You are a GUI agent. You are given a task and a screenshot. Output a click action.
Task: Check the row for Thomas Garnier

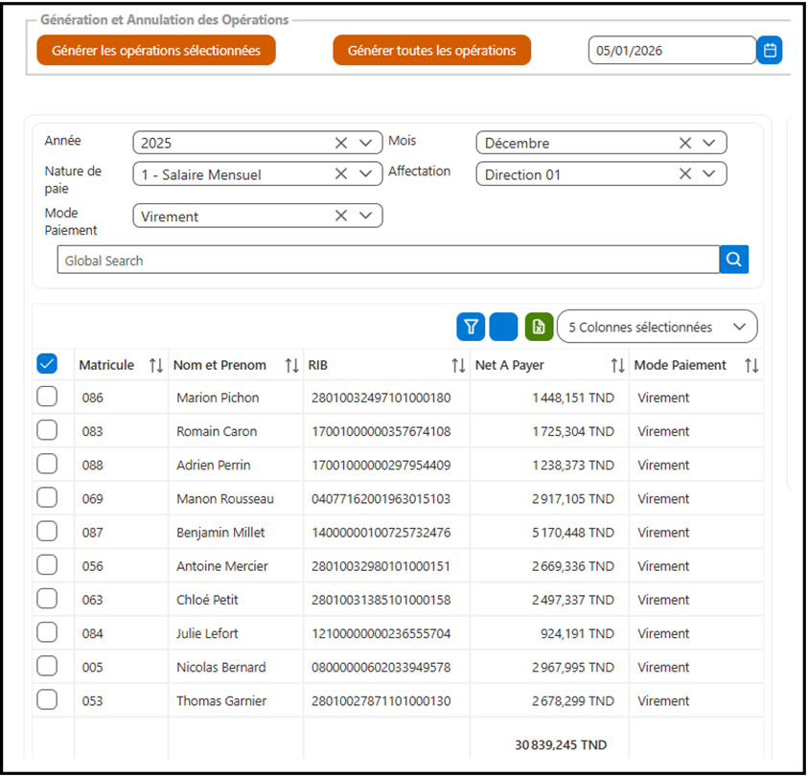click(x=47, y=699)
